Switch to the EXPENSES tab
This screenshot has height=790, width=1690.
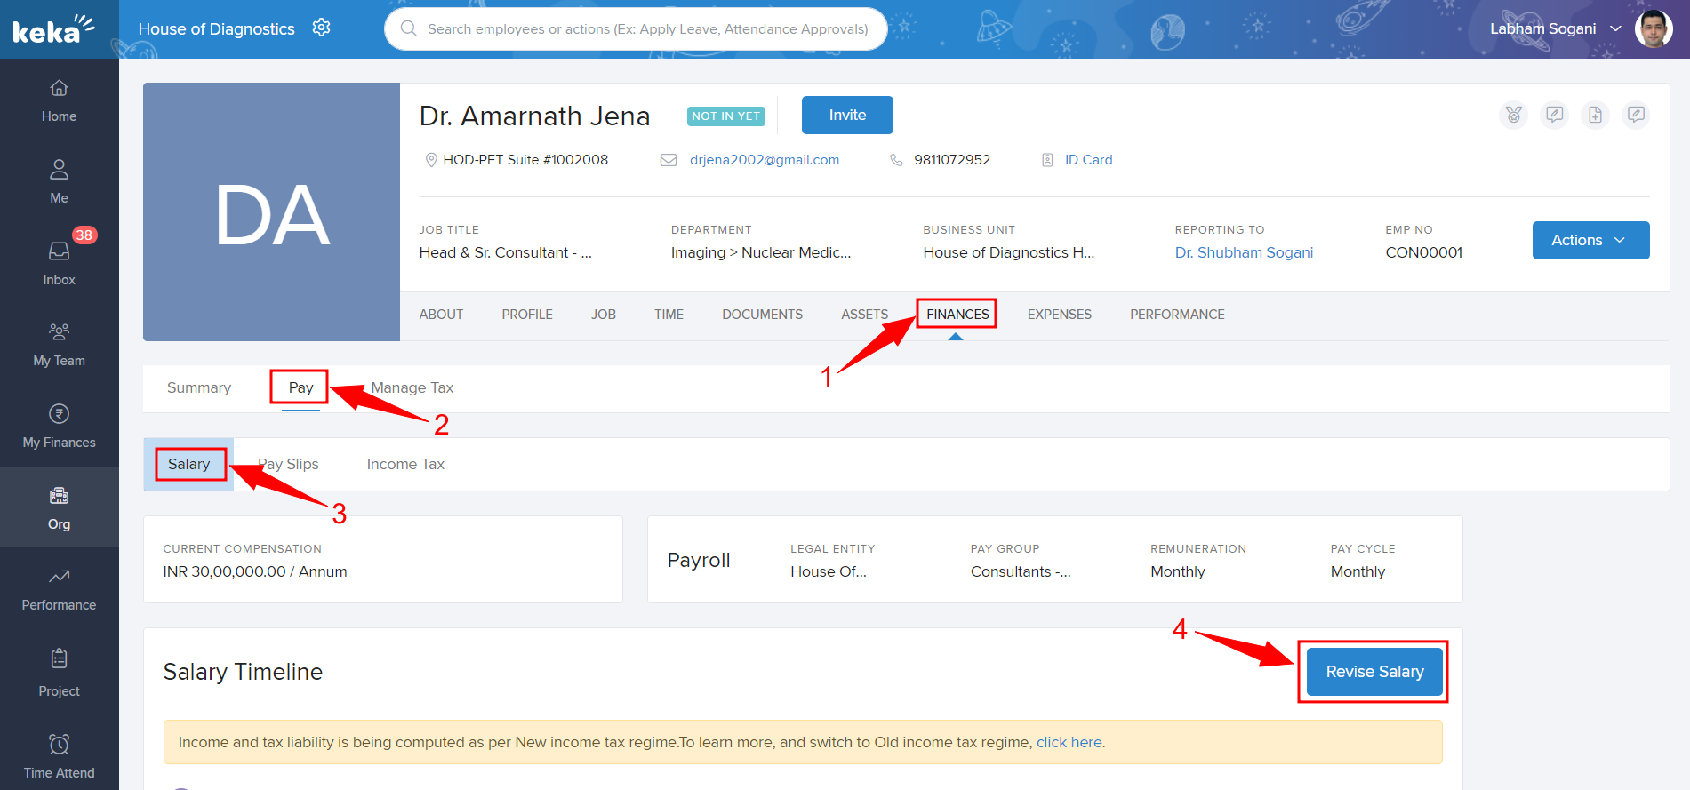coord(1059,315)
